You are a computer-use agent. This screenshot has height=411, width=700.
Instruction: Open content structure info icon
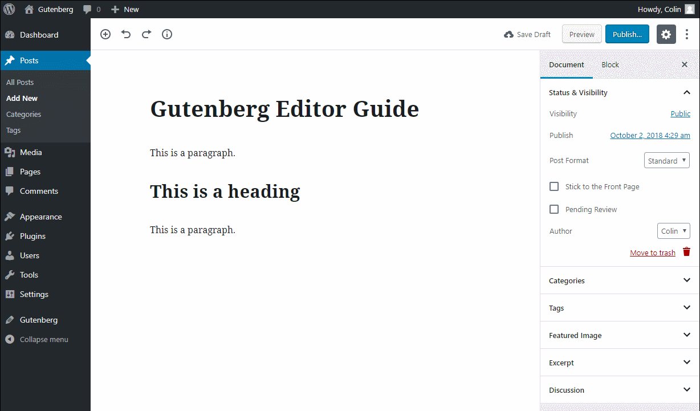(x=167, y=34)
